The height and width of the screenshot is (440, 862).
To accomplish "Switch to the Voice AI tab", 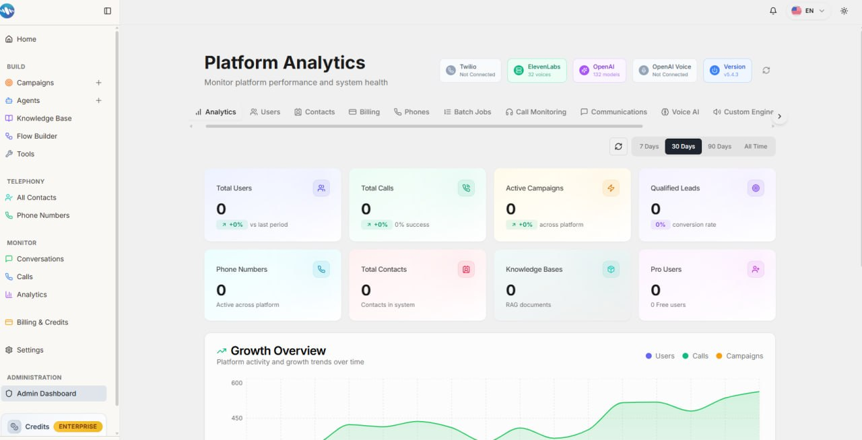I will [x=680, y=112].
